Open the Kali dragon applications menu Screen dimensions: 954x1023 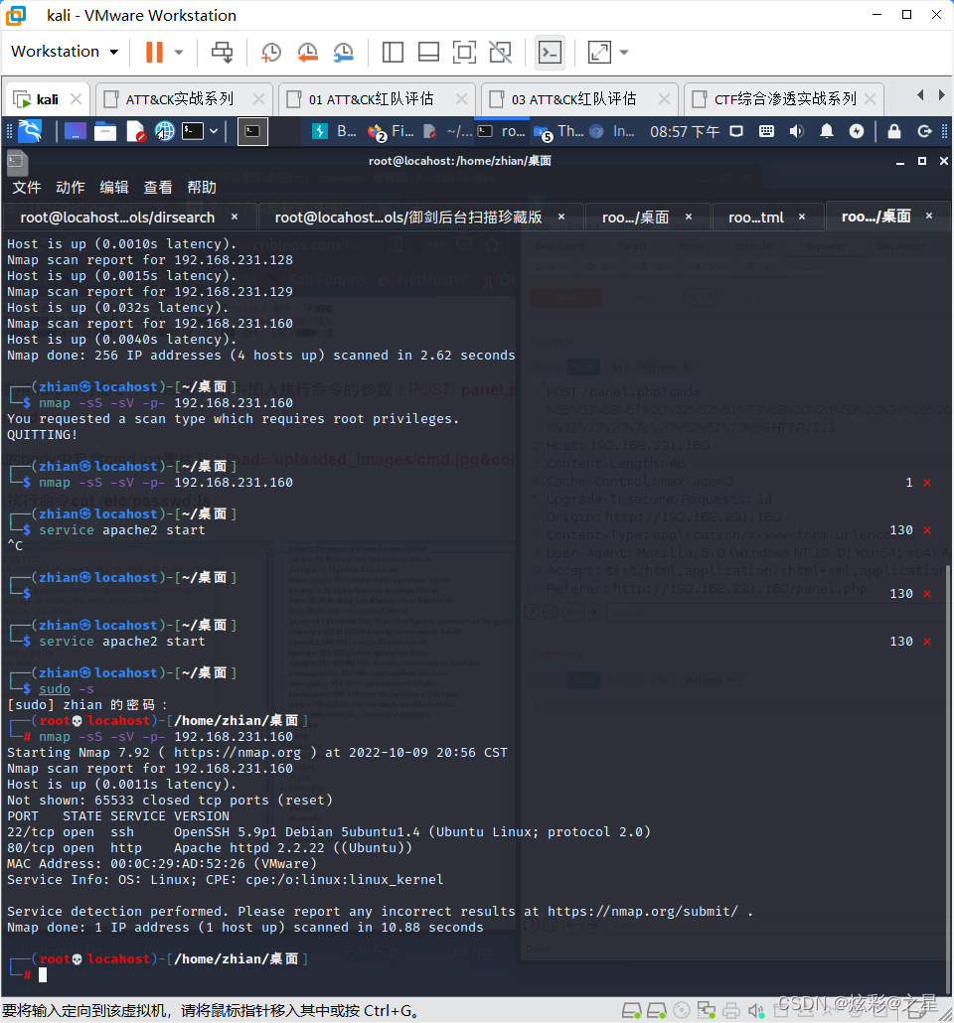(x=30, y=131)
